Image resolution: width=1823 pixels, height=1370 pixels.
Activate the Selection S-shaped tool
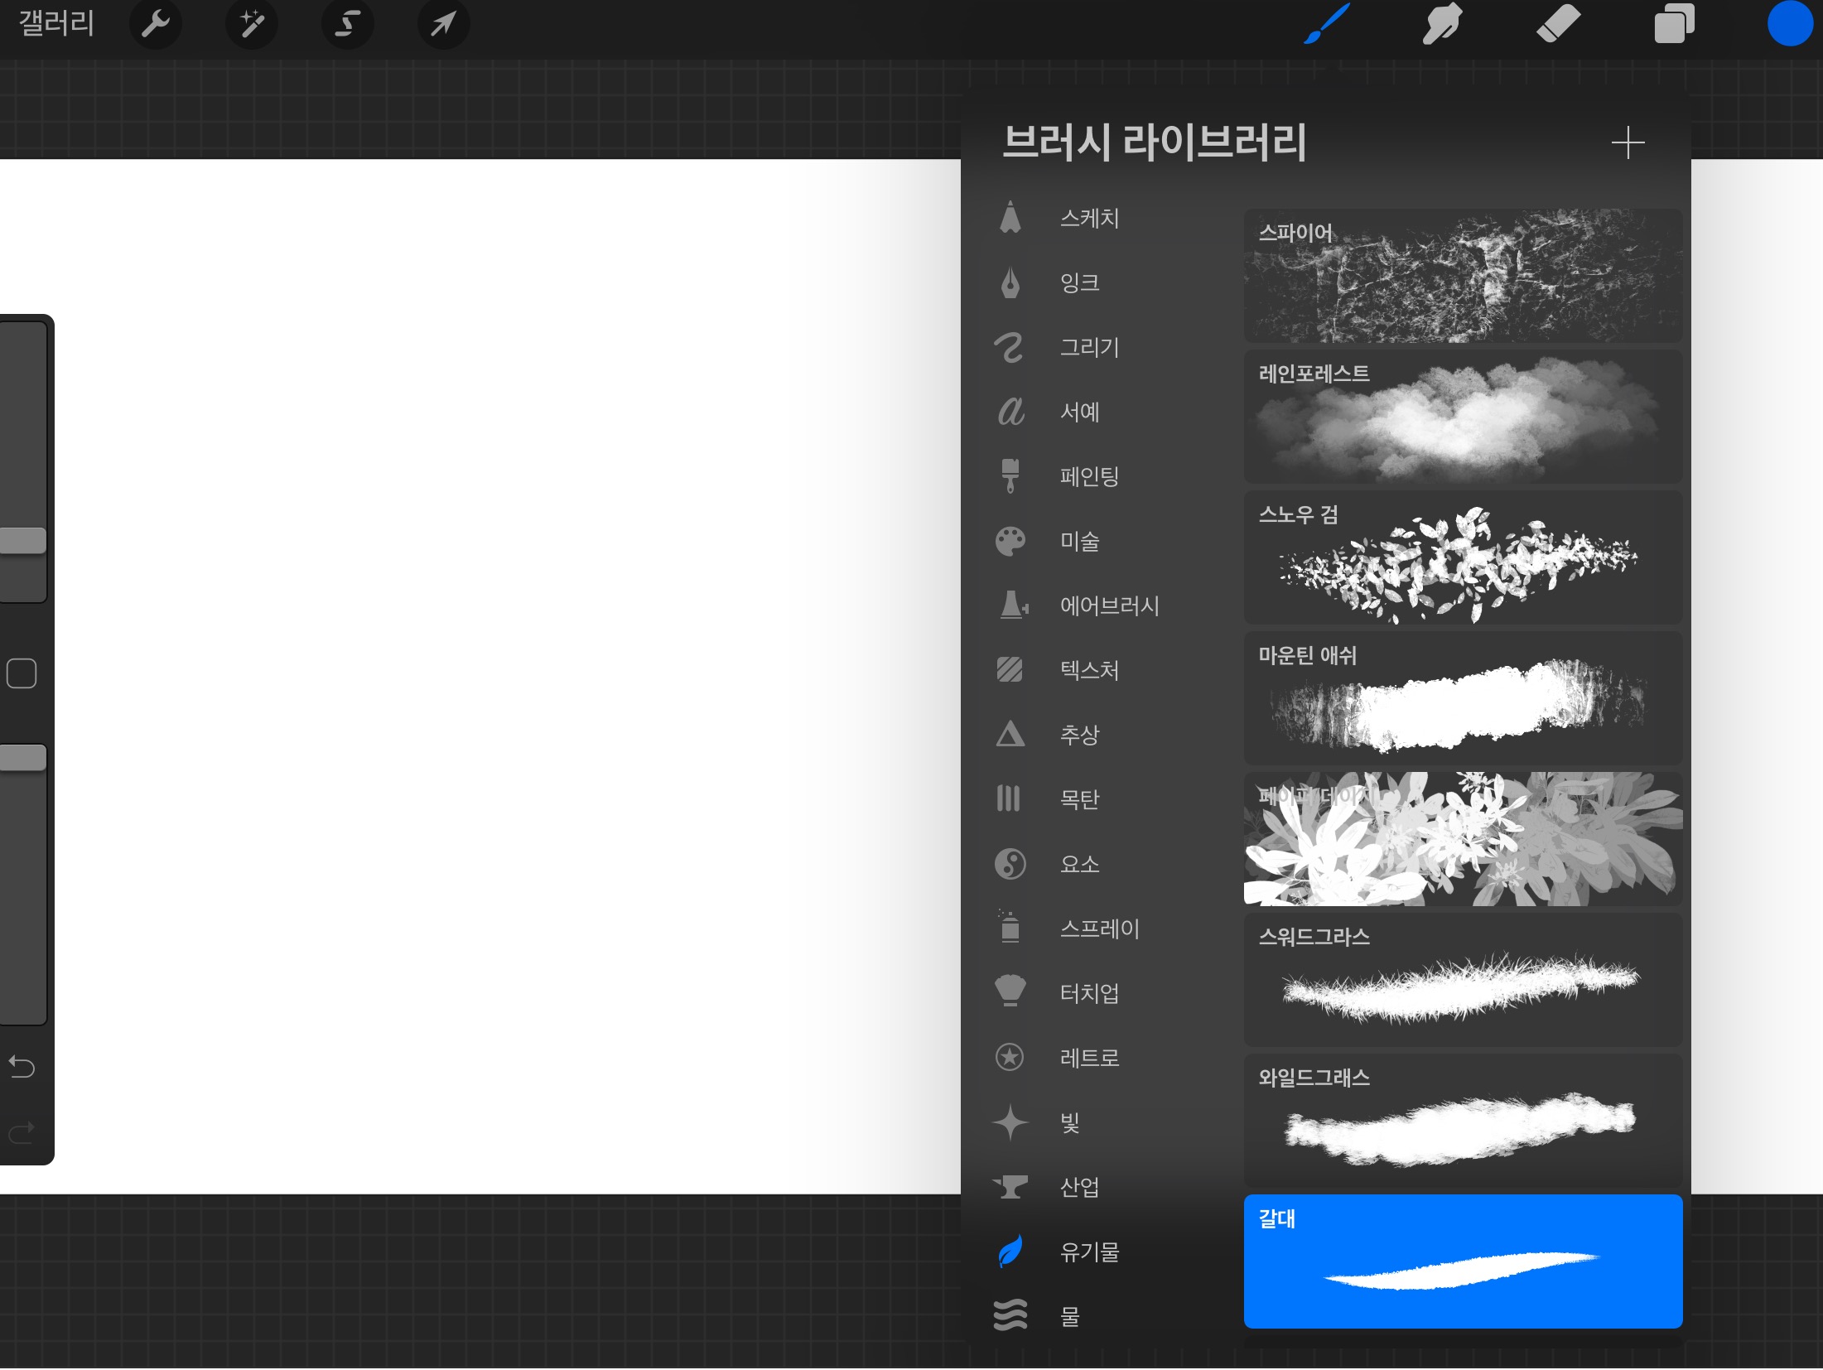coord(348,25)
